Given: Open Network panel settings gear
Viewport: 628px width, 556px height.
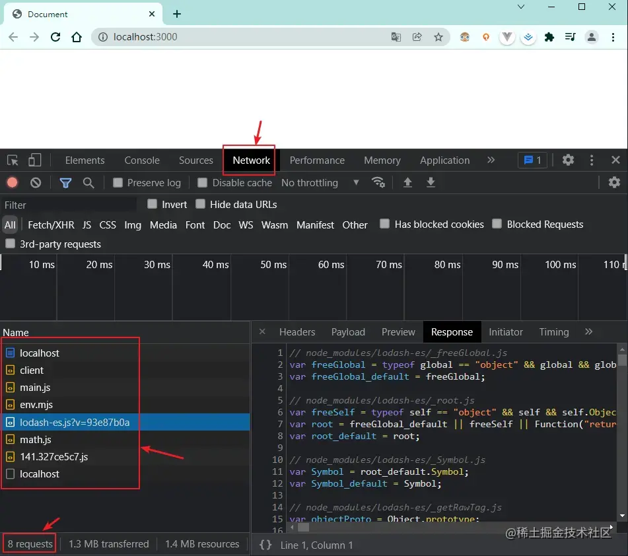Looking at the screenshot, I should point(614,183).
